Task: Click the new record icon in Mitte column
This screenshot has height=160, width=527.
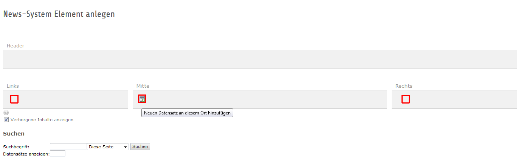Action: click(142, 99)
